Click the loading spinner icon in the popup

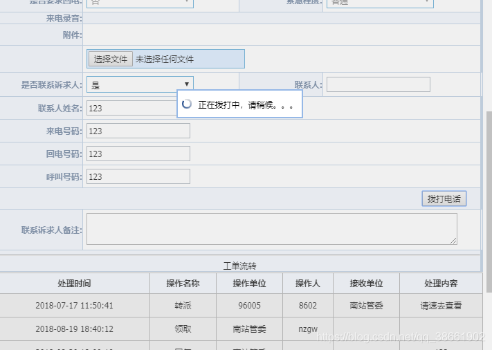tap(187, 104)
